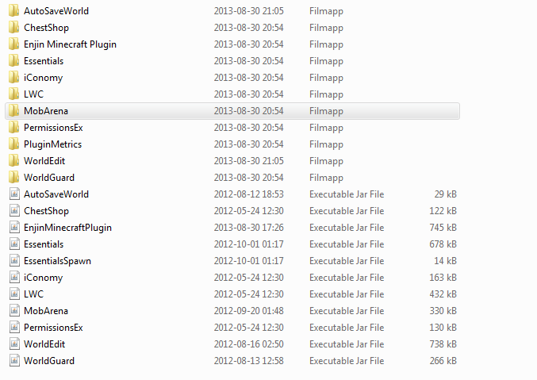The width and height of the screenshot is (537, 380).
Task: Click the LWC jar file name
Action: pyautogui.click(x=33, y=294)
